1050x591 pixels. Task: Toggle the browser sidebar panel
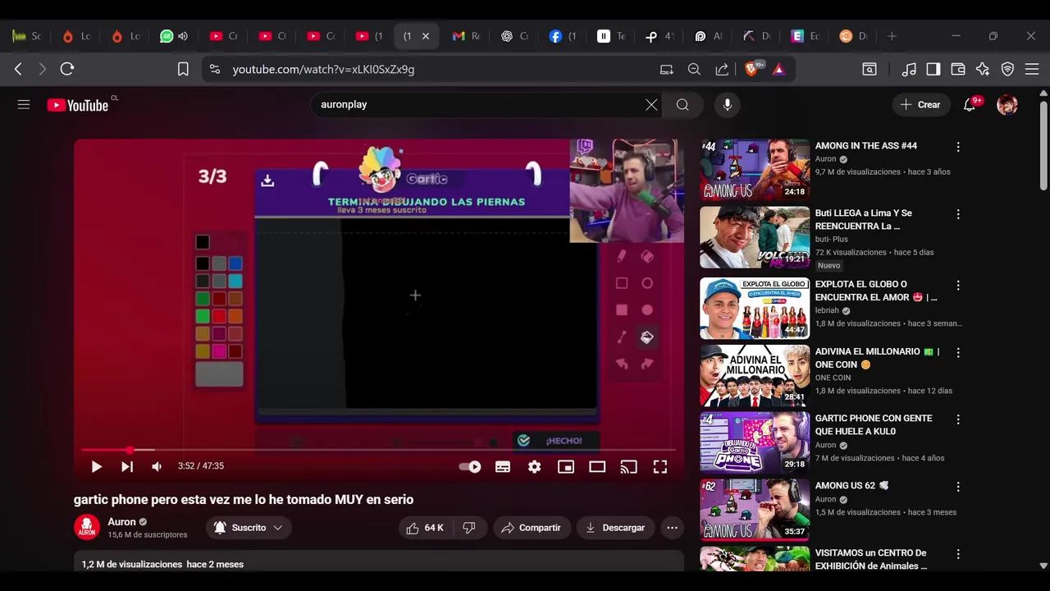[934, 70]
